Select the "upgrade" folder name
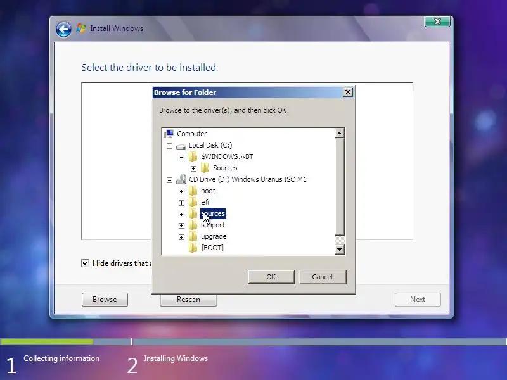Viewport: 507px width, 380px height. point(214,236)
